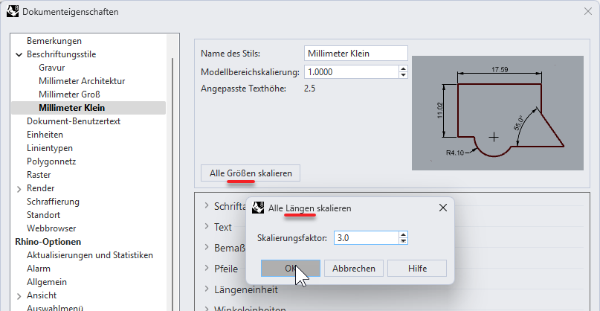The height and width of the screenshot is (311, 600).
Task: Click the Modellbereichskalierung value field
Action: click(351, 71)
